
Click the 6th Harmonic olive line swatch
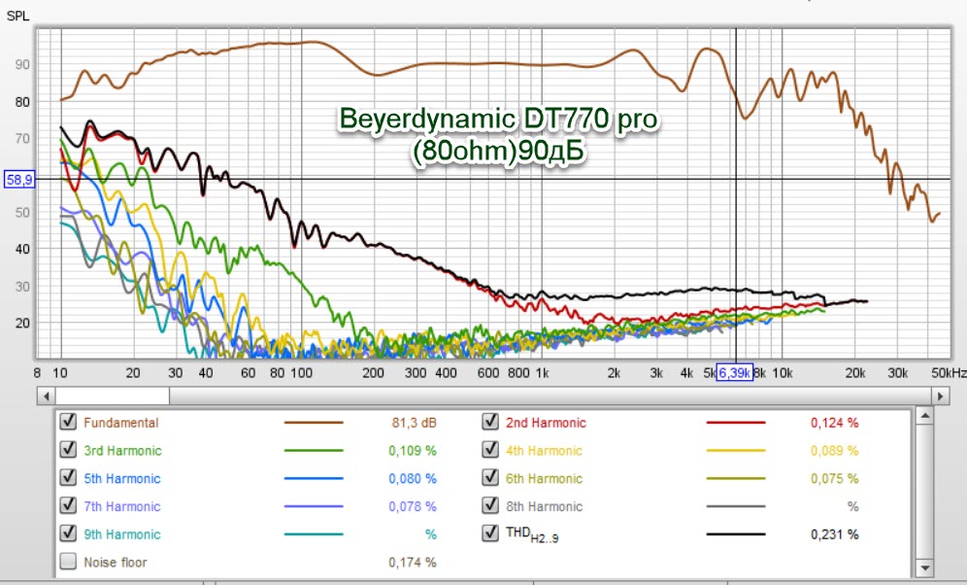(736, 478)
